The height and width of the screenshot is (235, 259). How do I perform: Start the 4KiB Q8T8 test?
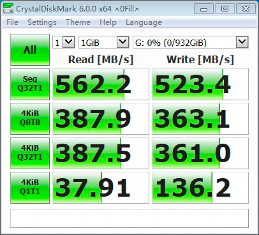coord(30,119)
